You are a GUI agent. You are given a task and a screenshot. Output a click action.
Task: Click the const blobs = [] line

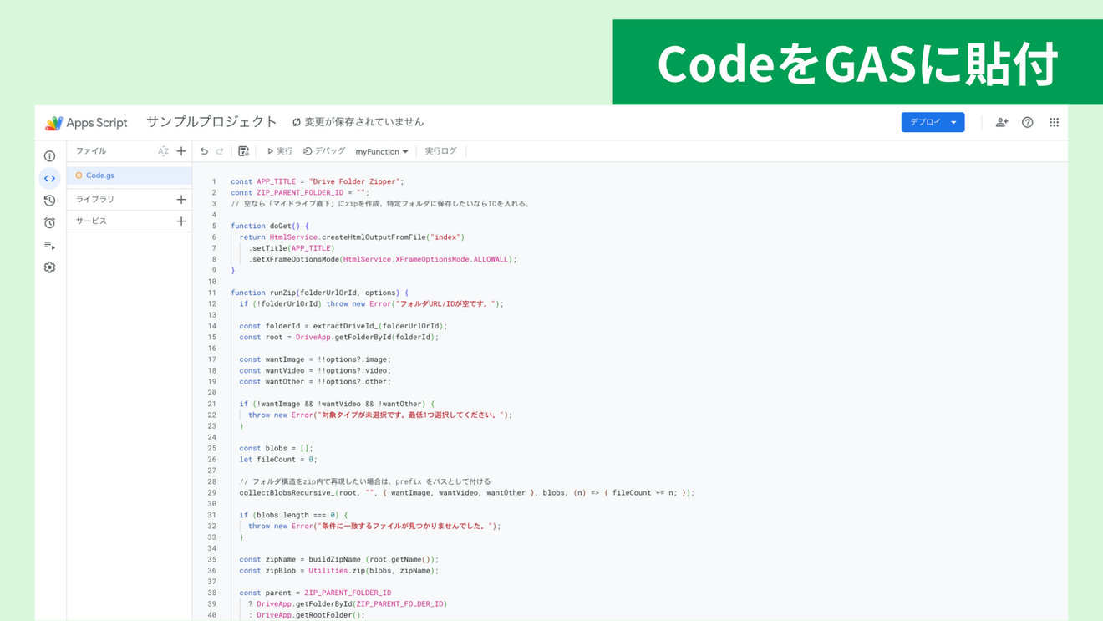[x=276, y=449]
